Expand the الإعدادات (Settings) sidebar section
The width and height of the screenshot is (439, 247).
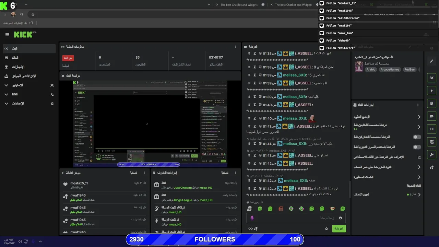pyautogui.click(x=29, y=103)
